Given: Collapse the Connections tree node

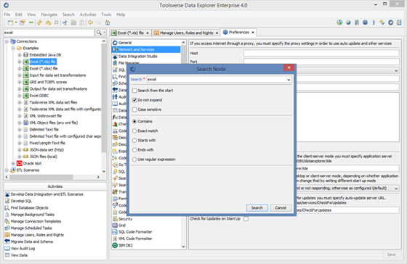Looking at the screenshot, I should [7, 41].
